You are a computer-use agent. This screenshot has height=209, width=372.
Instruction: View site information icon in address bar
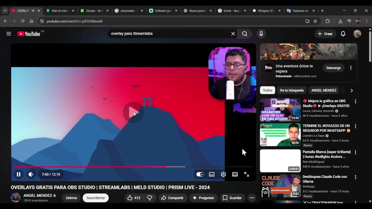pyautogui.click(x=42, y=21)
